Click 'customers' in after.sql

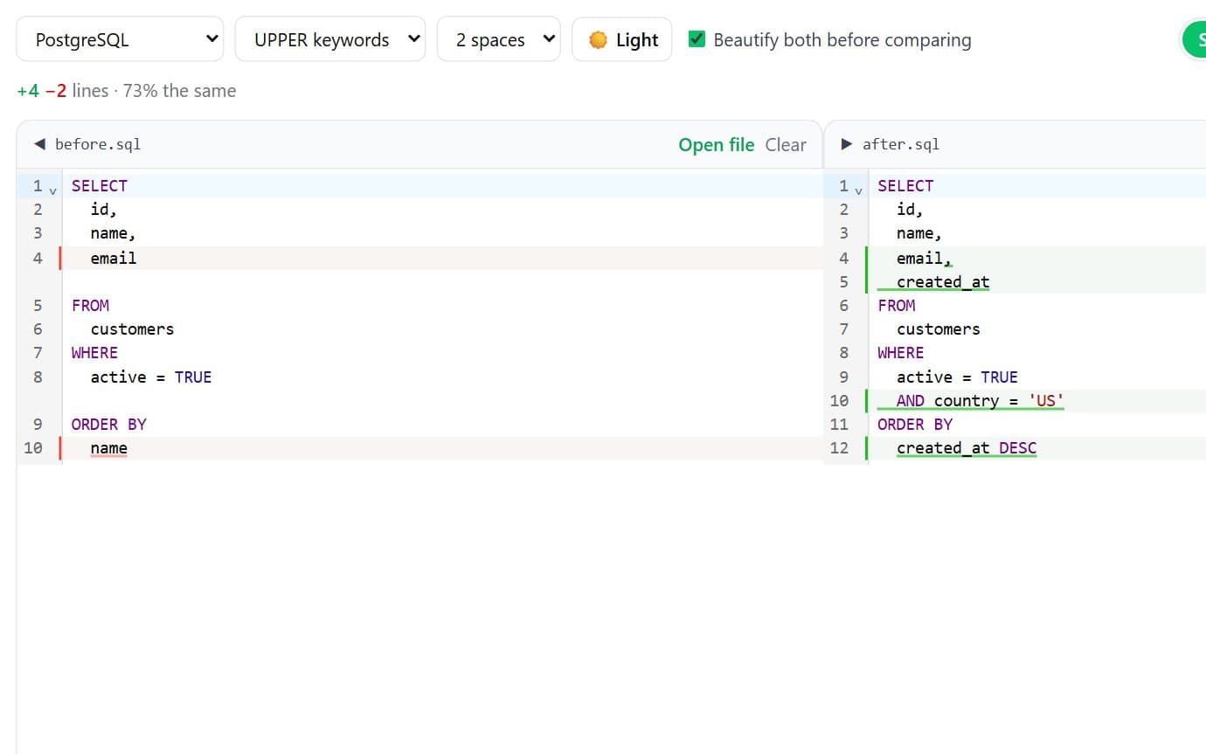point(939,329)
